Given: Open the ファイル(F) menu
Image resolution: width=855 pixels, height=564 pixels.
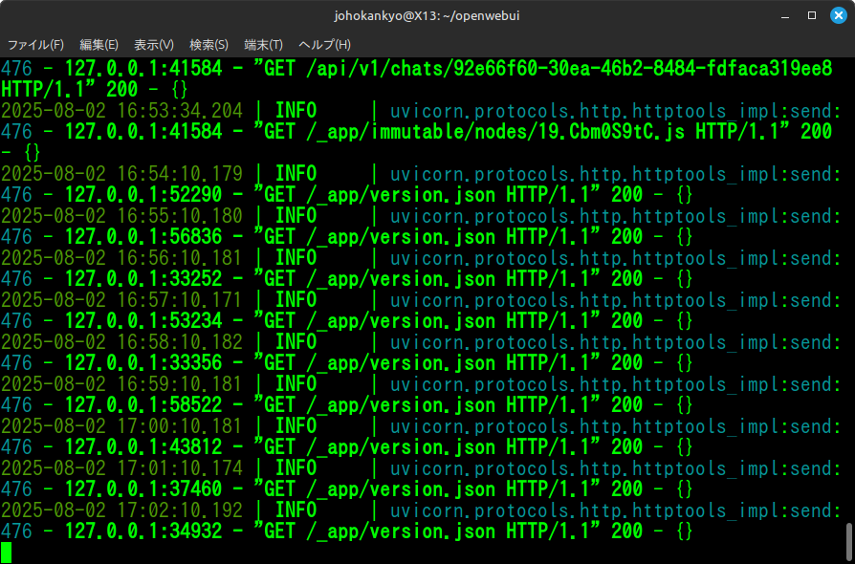Looking at the screenshot, I should point(36,45).
